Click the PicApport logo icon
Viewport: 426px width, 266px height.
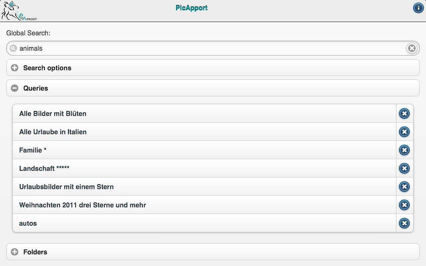pos(19,11)
